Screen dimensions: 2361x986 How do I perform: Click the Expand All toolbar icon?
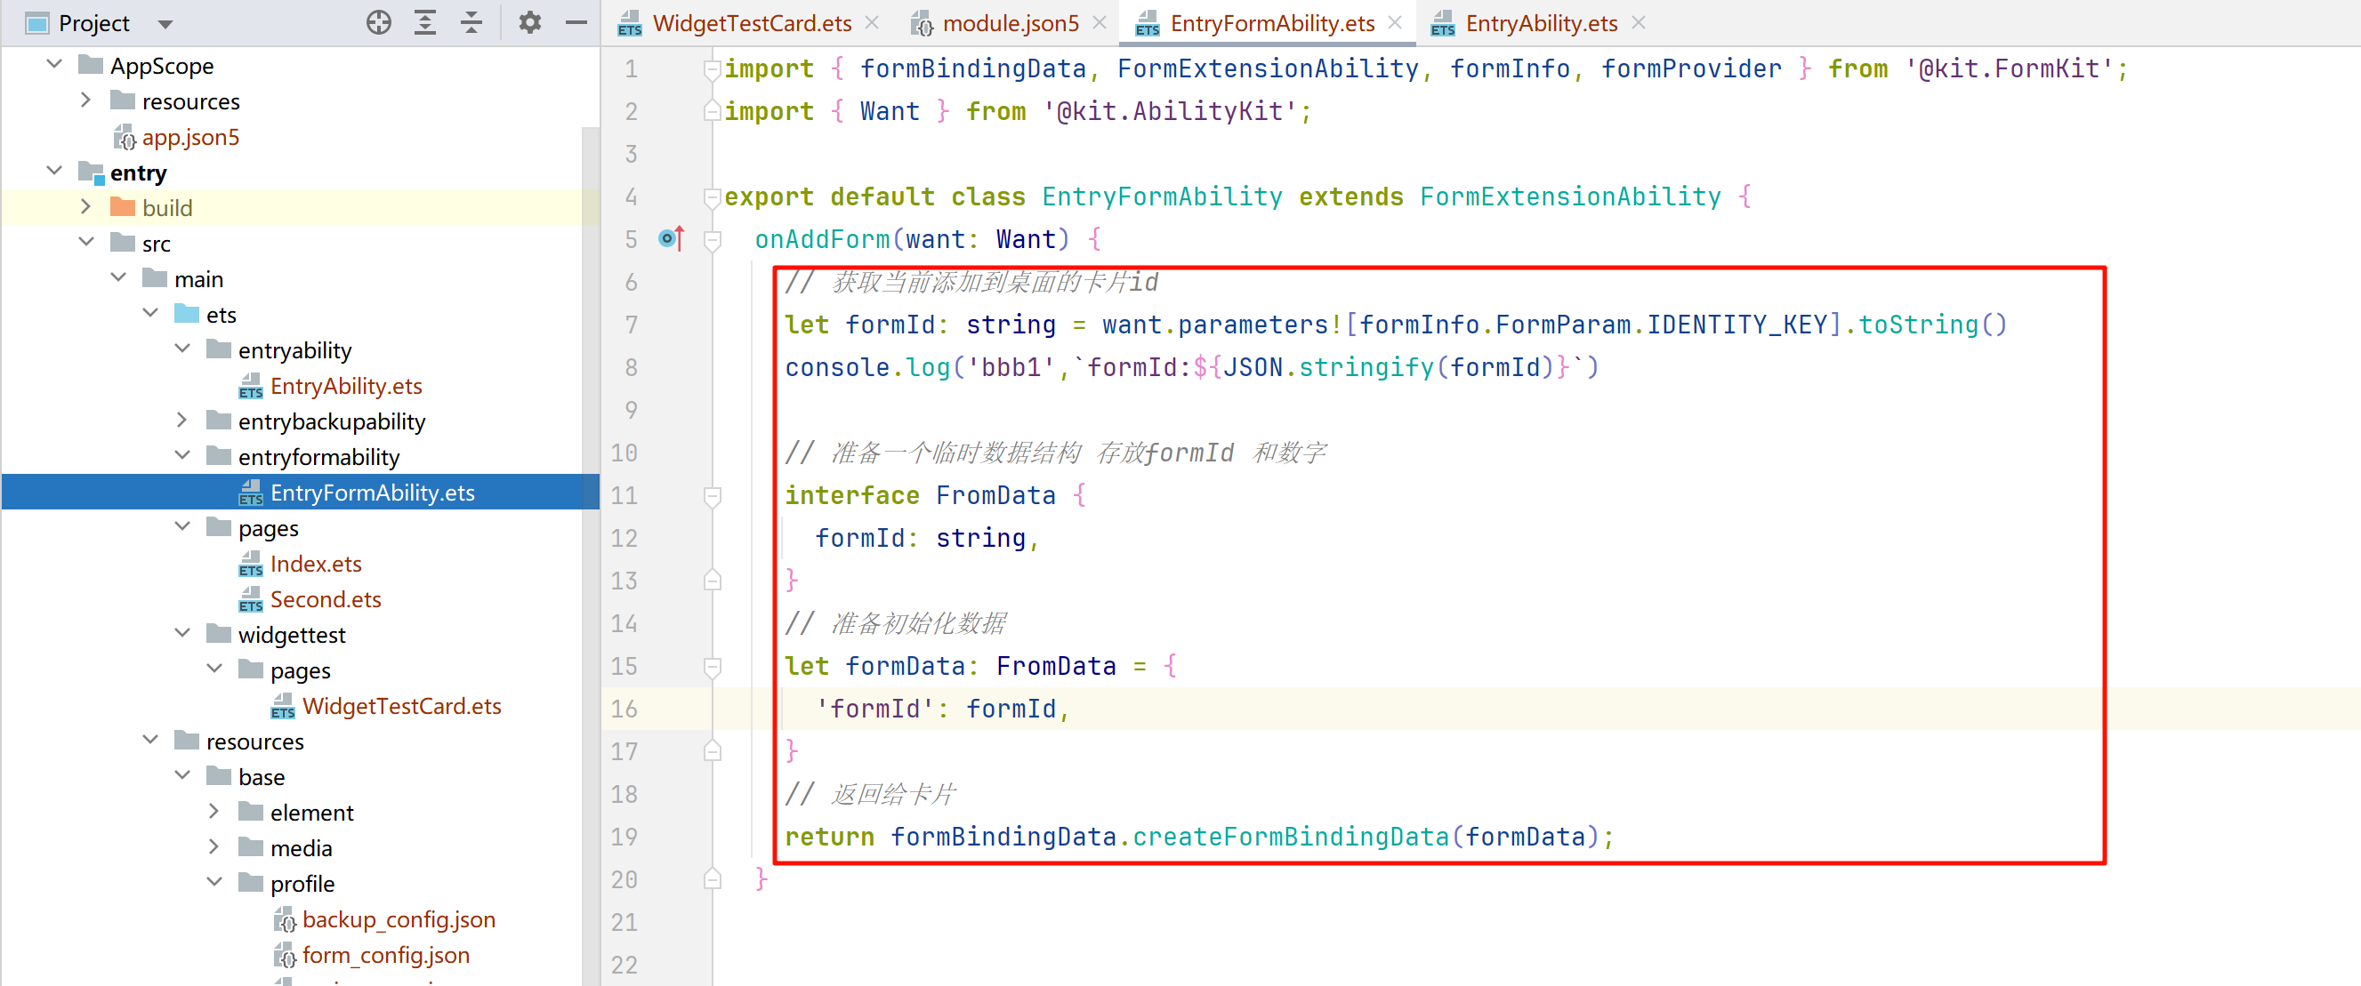tap(425, 23)
